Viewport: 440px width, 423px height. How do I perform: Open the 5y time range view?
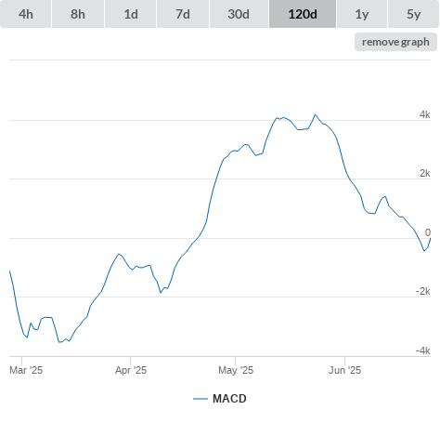point(413,14)
